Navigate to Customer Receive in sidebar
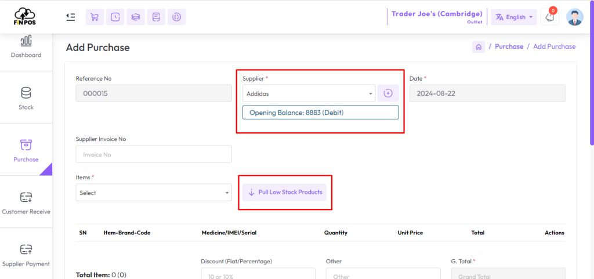The width and height of the screenshot is (594, 279). click(x=26, y=203)
